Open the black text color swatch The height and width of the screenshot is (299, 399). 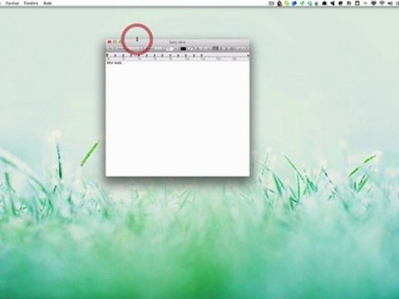click(x=183, y=48)
